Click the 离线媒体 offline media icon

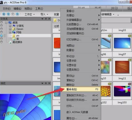click(x=10, y=42)
